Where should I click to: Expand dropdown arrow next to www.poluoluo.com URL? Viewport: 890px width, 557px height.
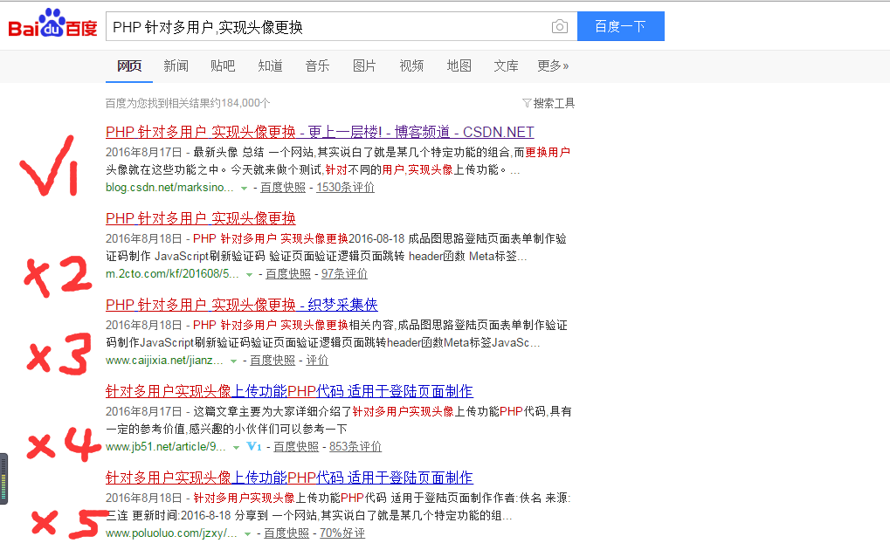[247, 534]
